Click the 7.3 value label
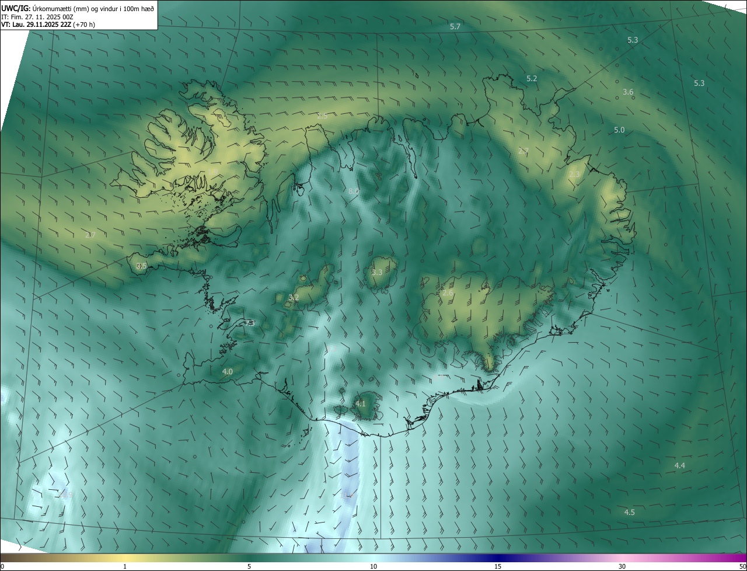The image size is (747, 571). (x=250, y=323)
